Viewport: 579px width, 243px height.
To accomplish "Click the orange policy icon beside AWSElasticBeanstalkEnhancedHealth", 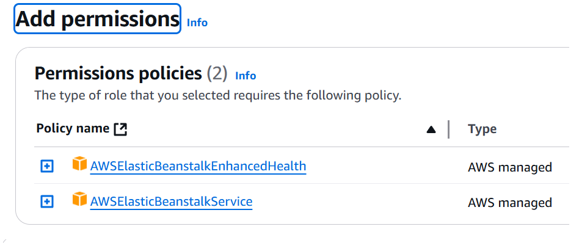I will pyautogui.click(x=79, y=164).
